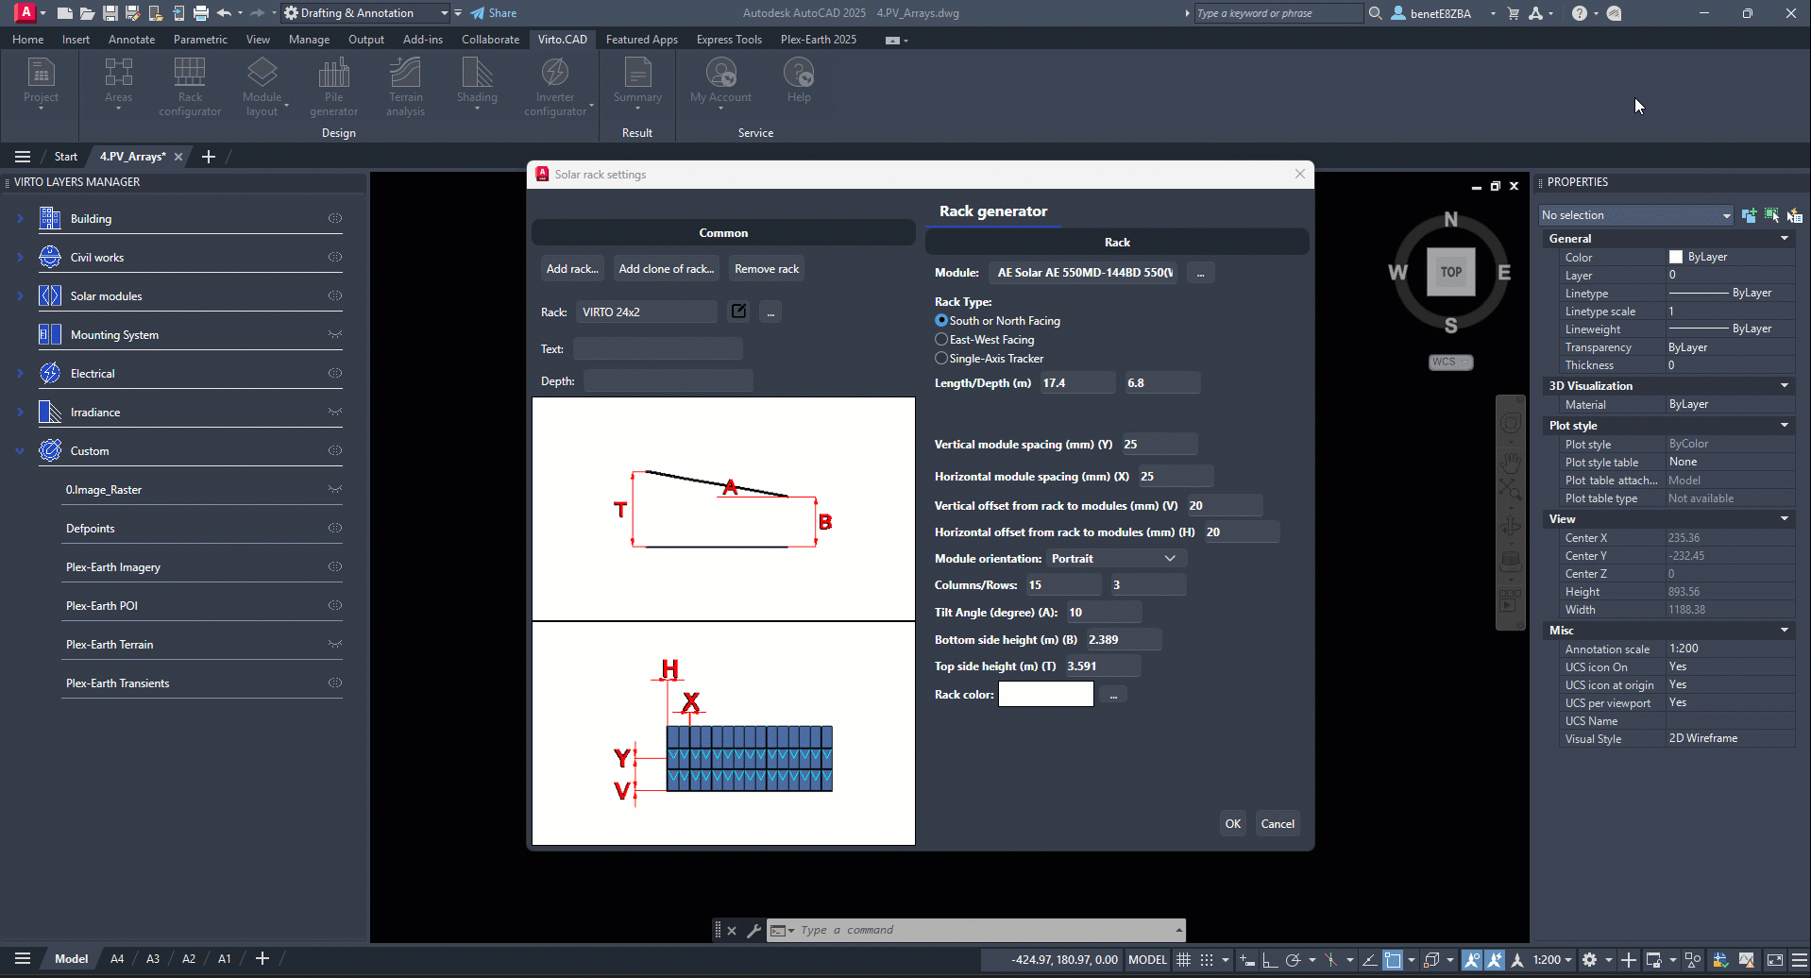Confirm dialog with OK button
Image resolution: width=1811 pixels, height=978 pixels.
point(1233,824)
